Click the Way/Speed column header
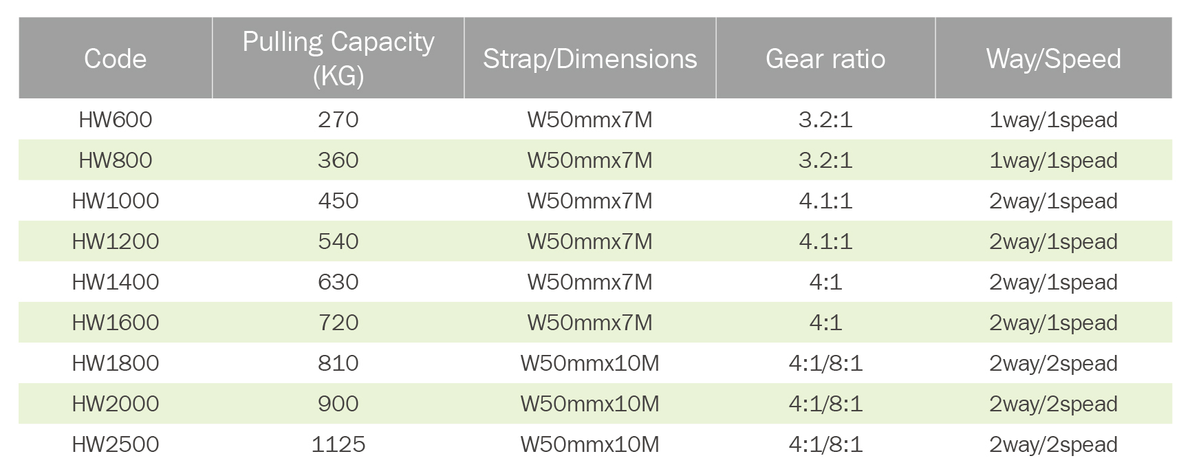The height and width of the screenshot is (476, 1190). pyautogui.click(x=1053, y=59)
